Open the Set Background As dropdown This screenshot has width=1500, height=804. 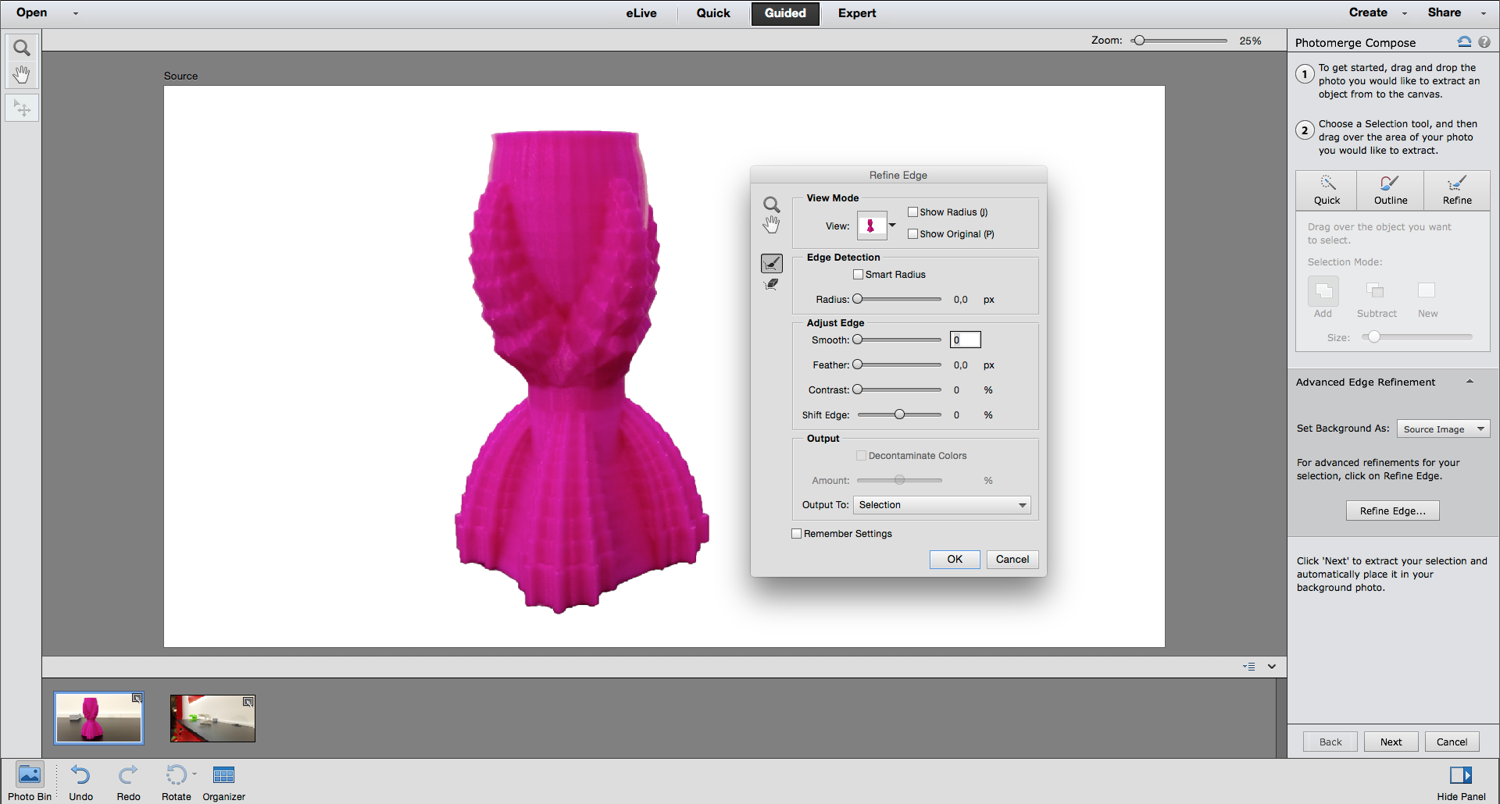pyautogui.click(x=1443, y=429)
